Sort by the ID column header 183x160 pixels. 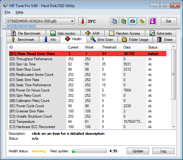point(37,47)
